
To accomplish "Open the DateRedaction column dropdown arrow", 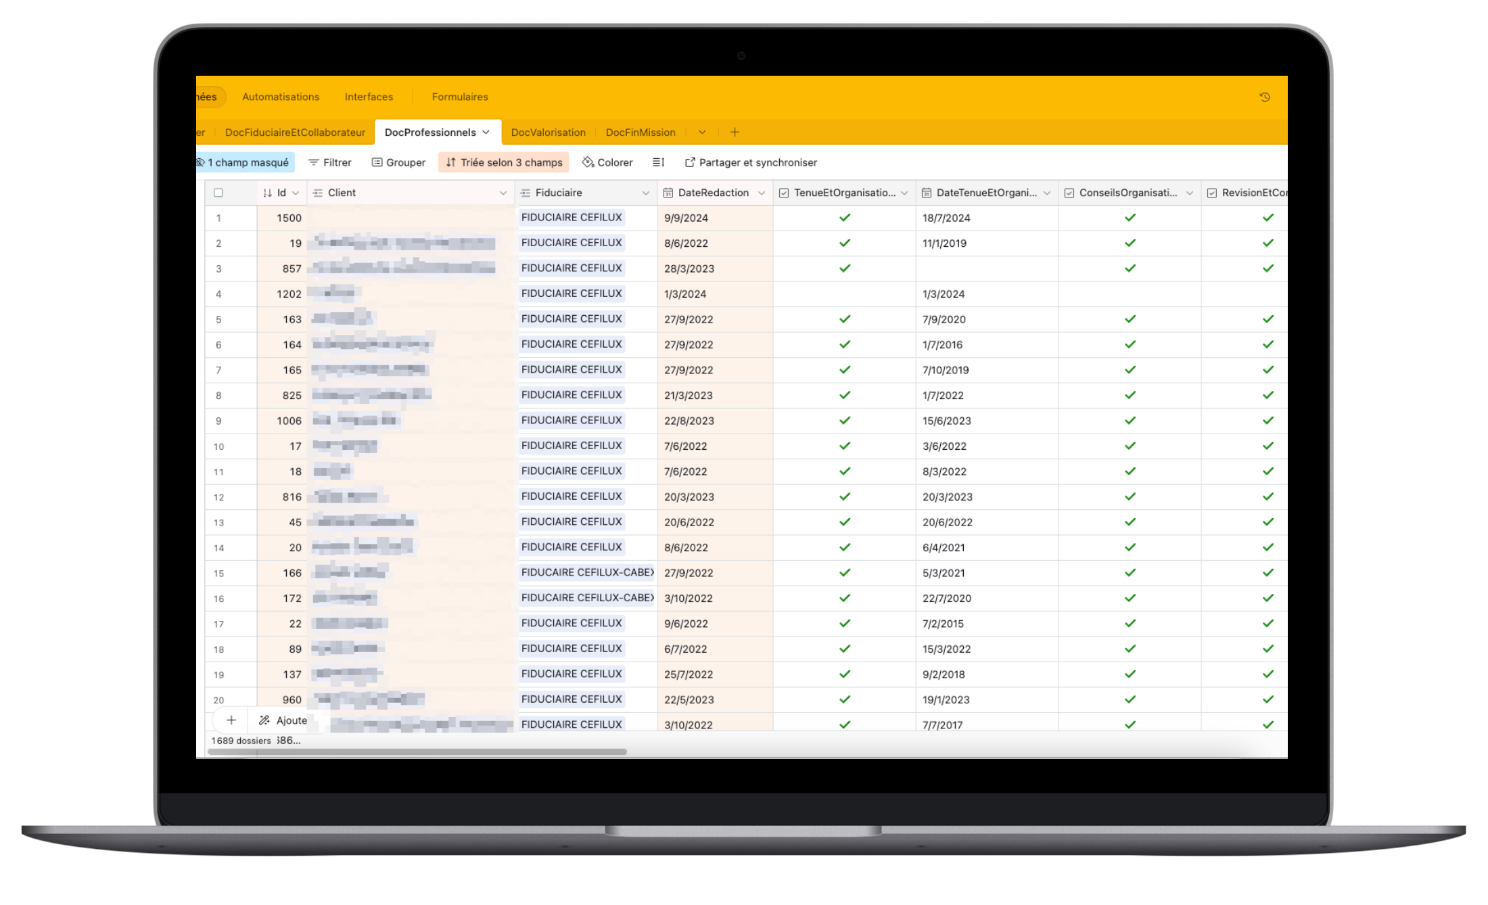I will click(762, 193).
